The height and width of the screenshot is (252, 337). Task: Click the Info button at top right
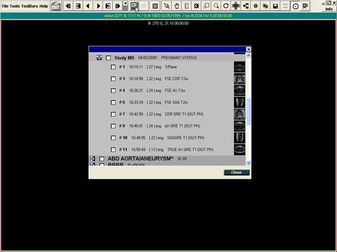(329, 9)
